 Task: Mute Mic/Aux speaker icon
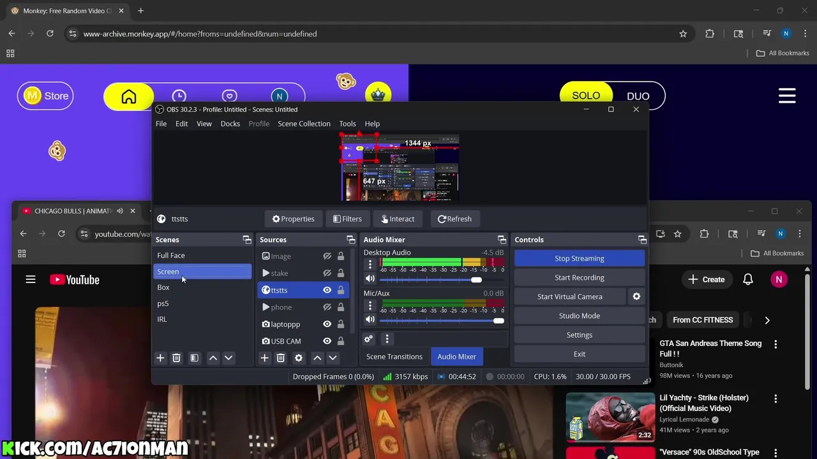point(370,319)
